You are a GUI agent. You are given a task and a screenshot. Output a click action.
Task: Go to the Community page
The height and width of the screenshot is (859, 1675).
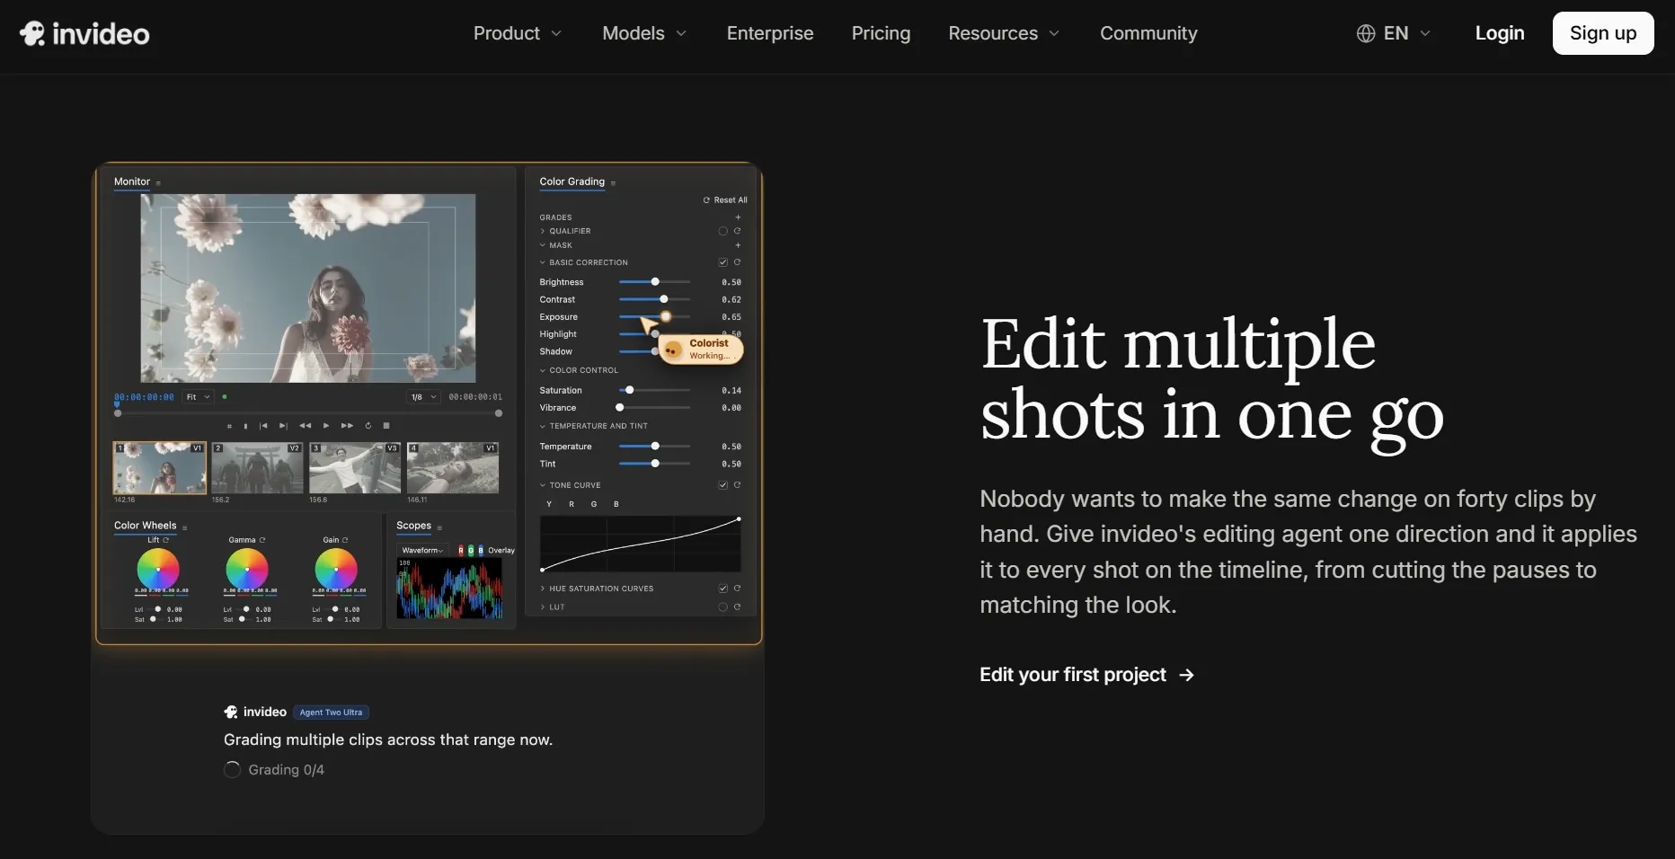[1148, 33]
